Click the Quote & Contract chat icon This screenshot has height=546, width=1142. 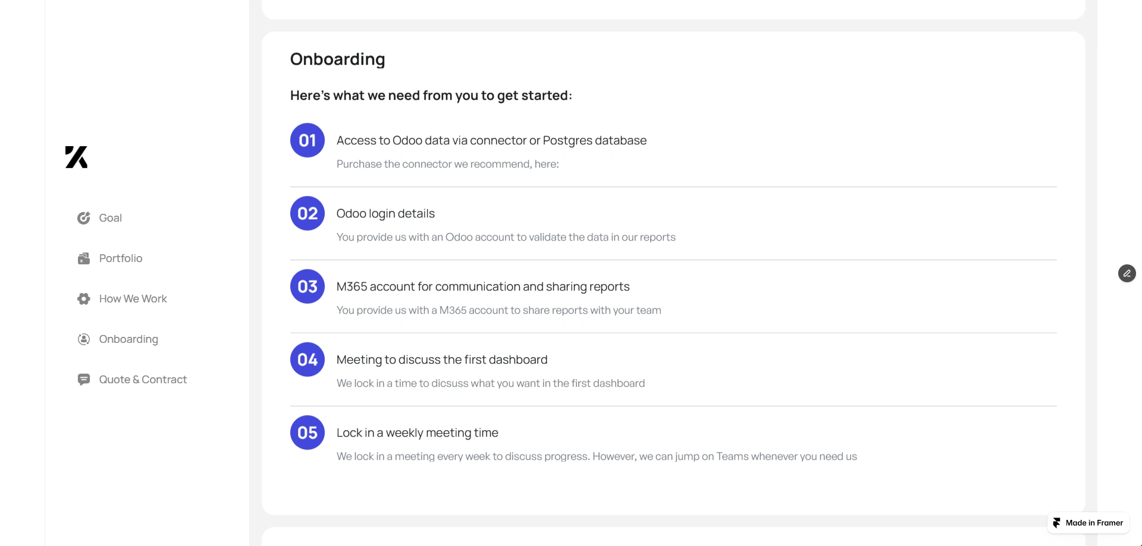(x=84, y=380)
